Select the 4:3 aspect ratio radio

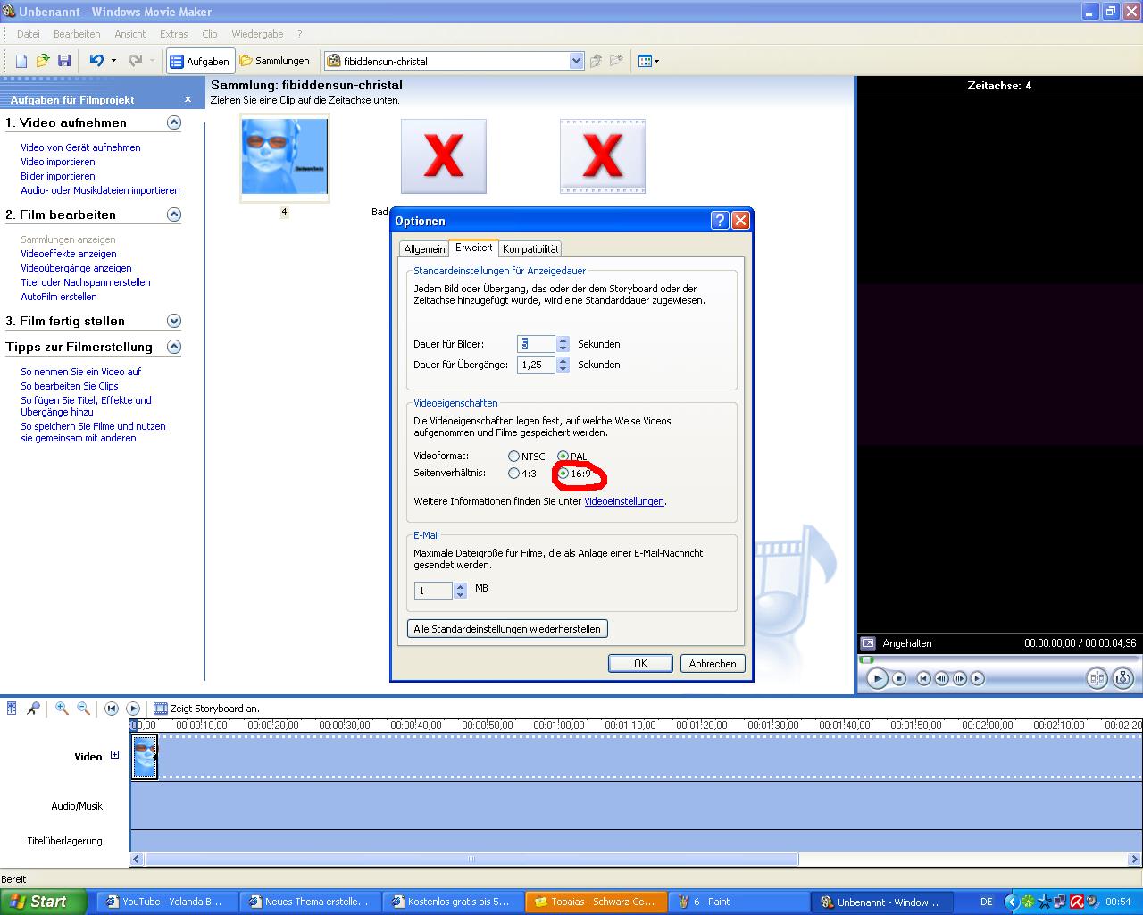[x=513, y=474]
